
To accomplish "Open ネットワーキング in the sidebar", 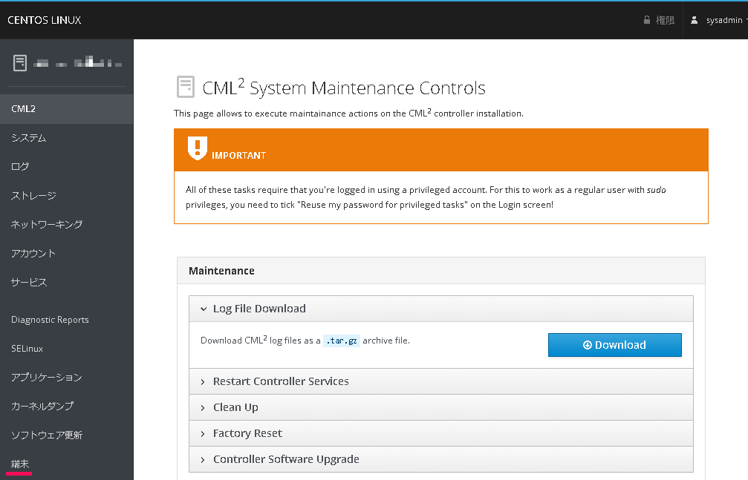I will click(x=66, y=224).
